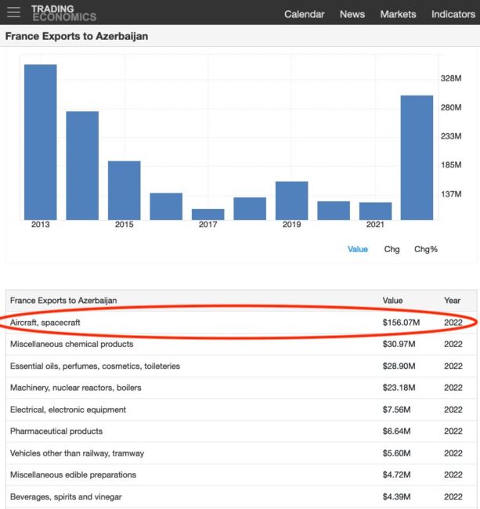This screenshot has height=509, width=480.
Task: Sort table by Value column header
Action: tap(392, 300)
